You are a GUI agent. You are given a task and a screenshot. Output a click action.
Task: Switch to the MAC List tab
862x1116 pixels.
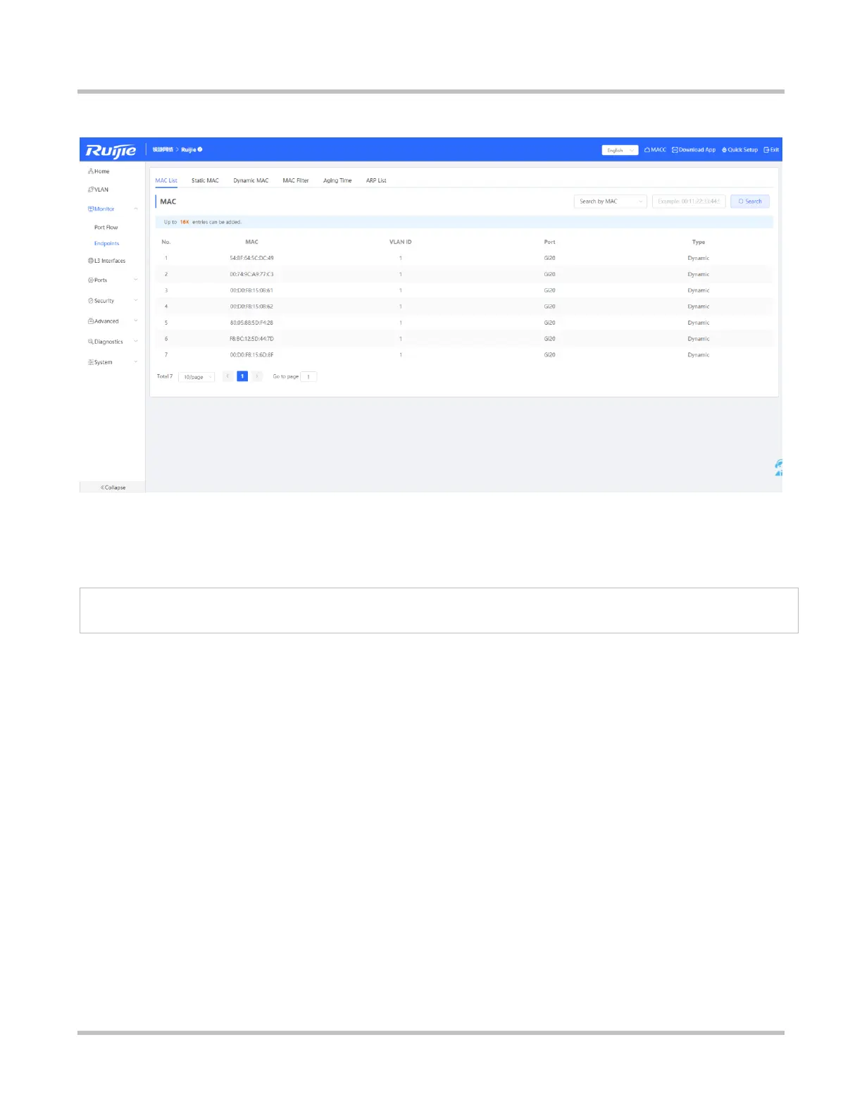166,181
